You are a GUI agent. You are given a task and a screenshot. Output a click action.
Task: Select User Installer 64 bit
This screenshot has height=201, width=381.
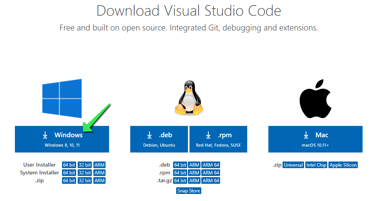69,165
